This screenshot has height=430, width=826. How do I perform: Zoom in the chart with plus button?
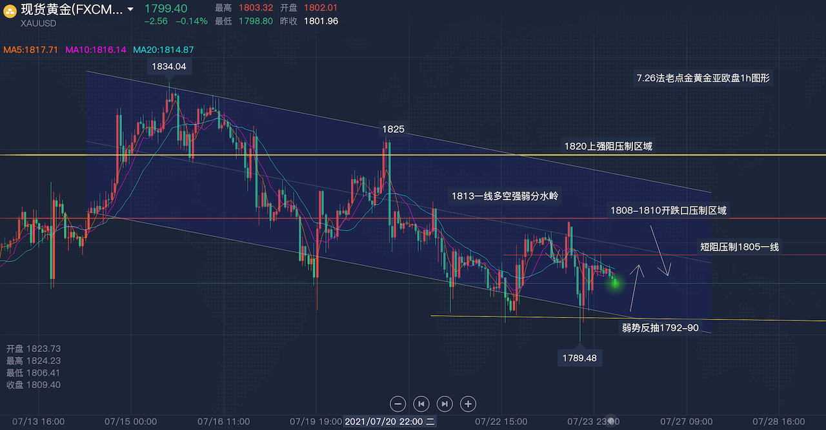468,404
